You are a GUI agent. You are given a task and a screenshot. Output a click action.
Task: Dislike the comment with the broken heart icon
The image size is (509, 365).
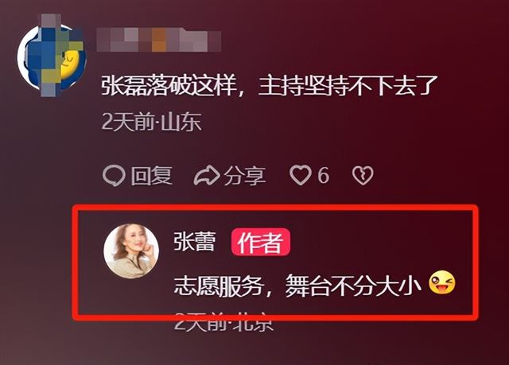tap(363, 176)
